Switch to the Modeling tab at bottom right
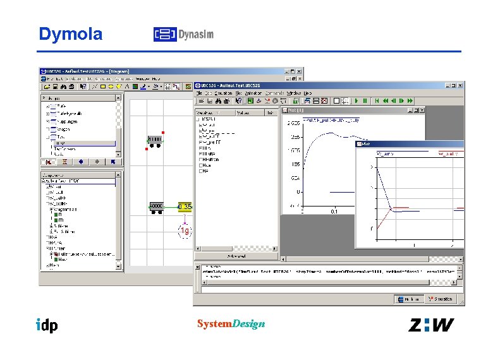Viewport: 493px width, 341px height. tap(409, 299)
